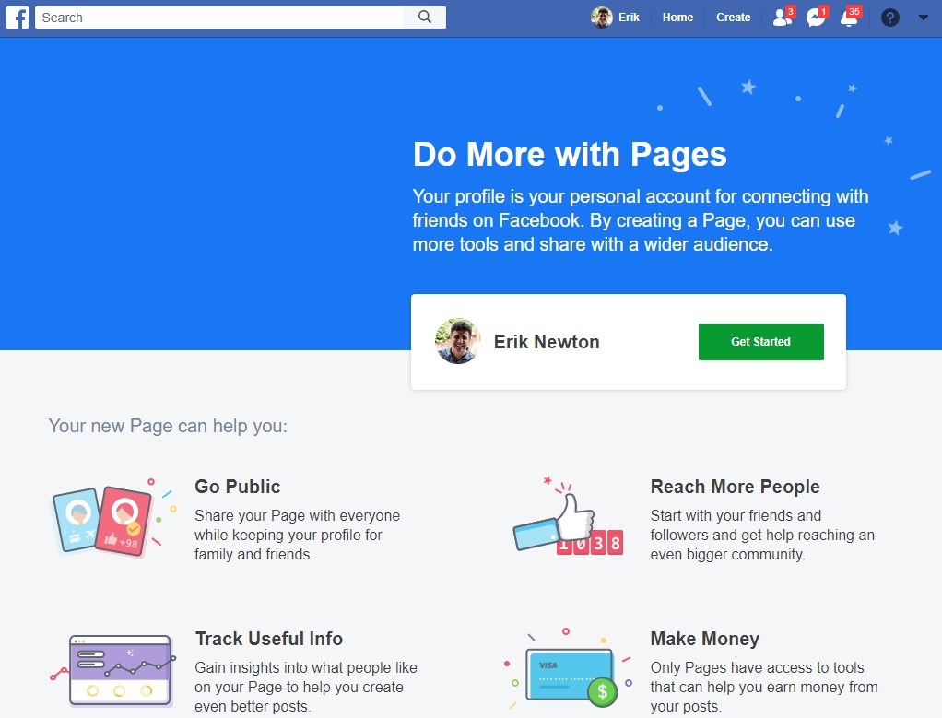The height and width of the screenshot is (718, 942).
Task: Open friend requests icon
Action: coord(783,17)
